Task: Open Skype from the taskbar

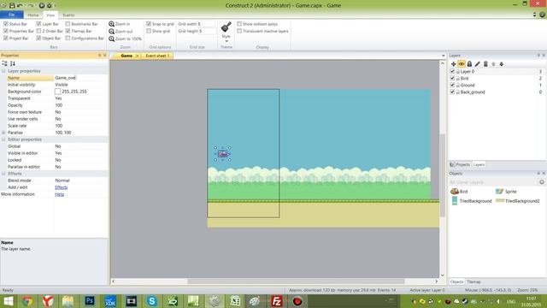Action: coord(152,300)
